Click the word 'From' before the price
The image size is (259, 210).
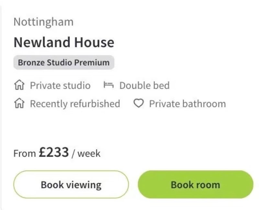click(25, 153)
